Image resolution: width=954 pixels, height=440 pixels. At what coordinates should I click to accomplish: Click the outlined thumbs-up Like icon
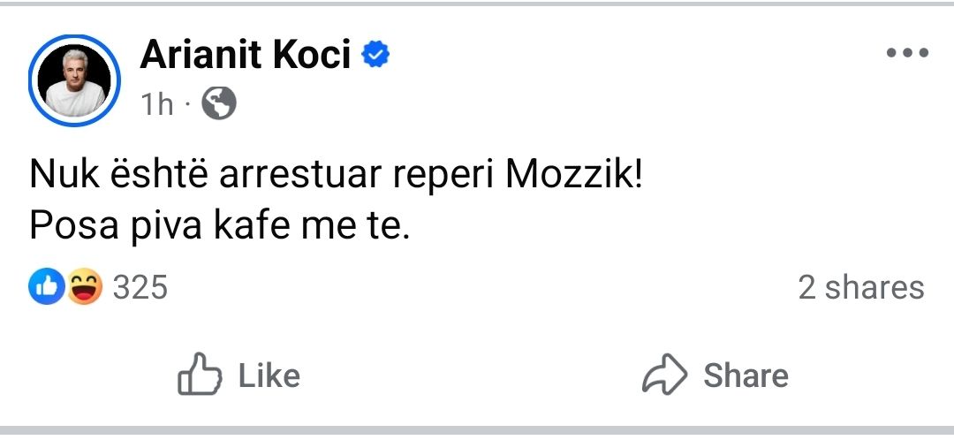[199, 376]
